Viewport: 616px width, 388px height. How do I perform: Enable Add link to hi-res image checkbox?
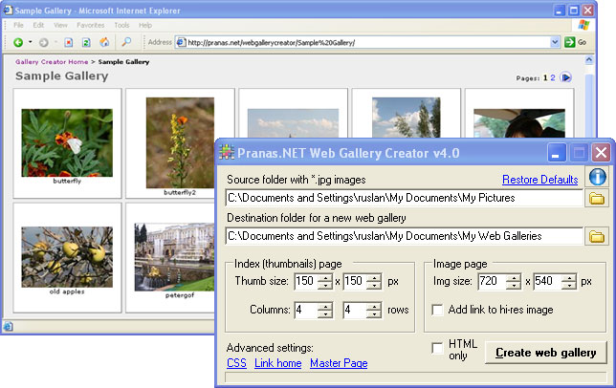[437, 310]
